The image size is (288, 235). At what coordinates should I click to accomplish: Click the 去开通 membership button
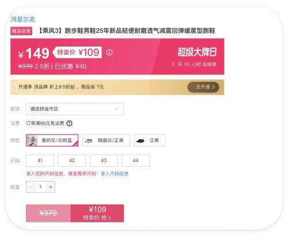pos(203,87)
